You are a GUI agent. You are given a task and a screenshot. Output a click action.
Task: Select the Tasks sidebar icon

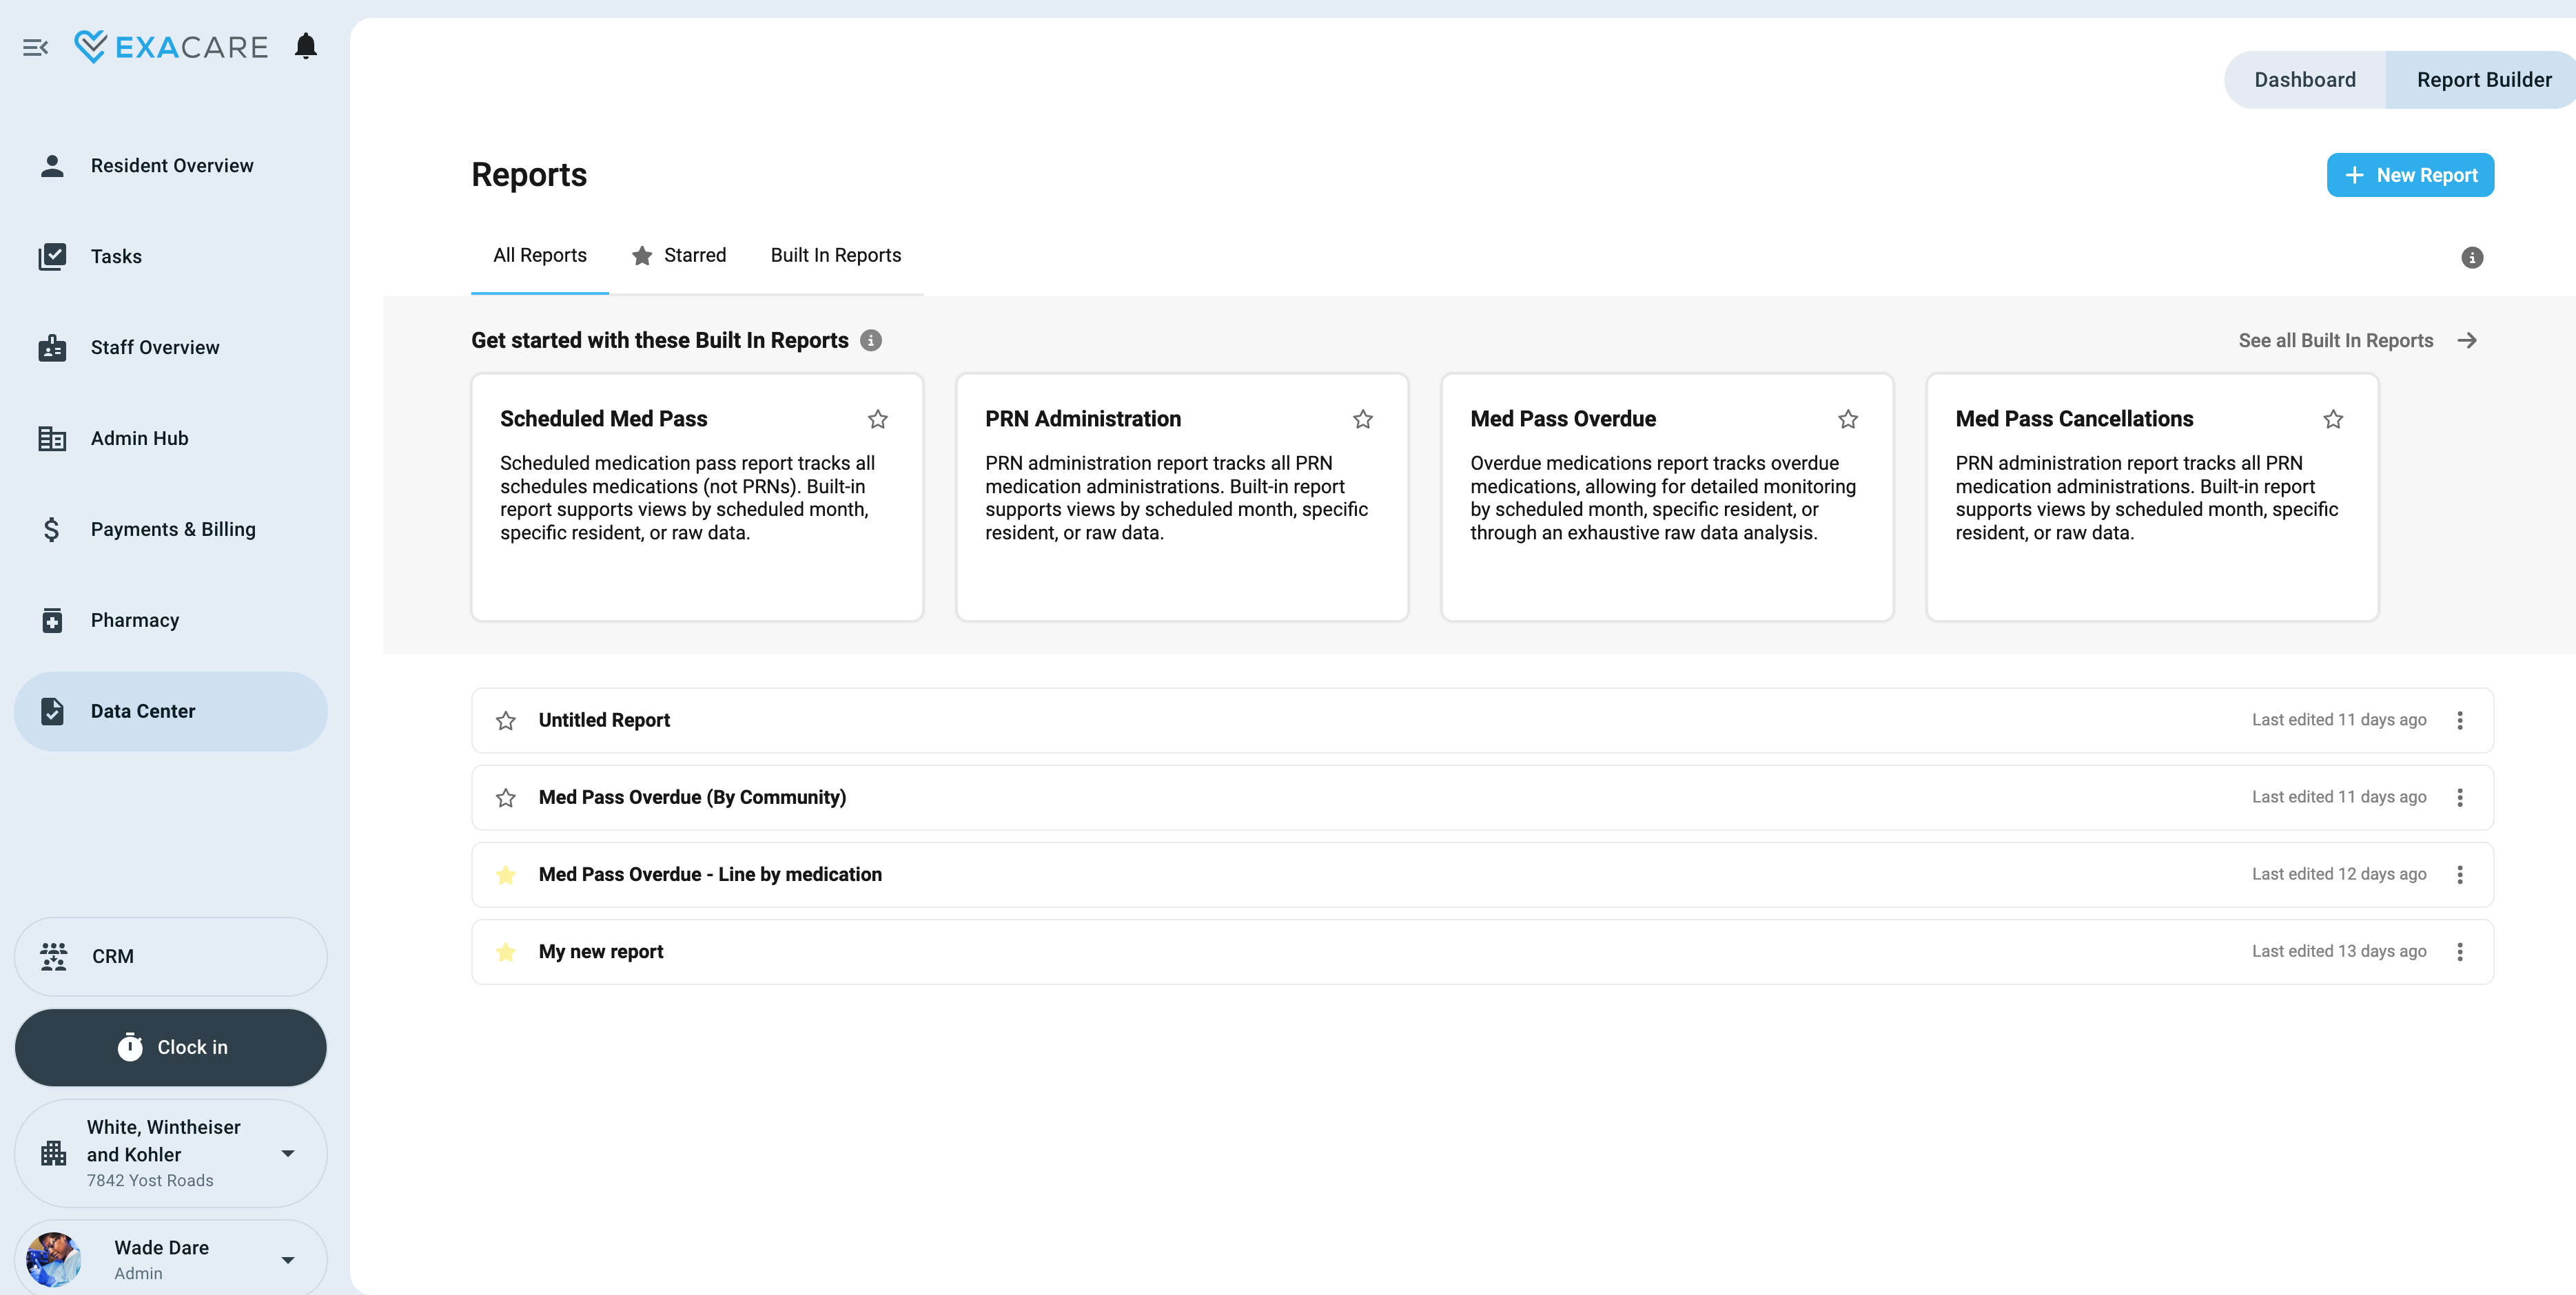coord(52,256)
